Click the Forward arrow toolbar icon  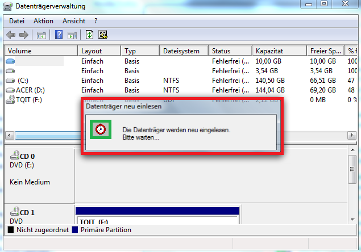24,35
